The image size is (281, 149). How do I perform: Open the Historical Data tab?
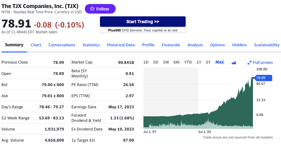click(121, 45)
